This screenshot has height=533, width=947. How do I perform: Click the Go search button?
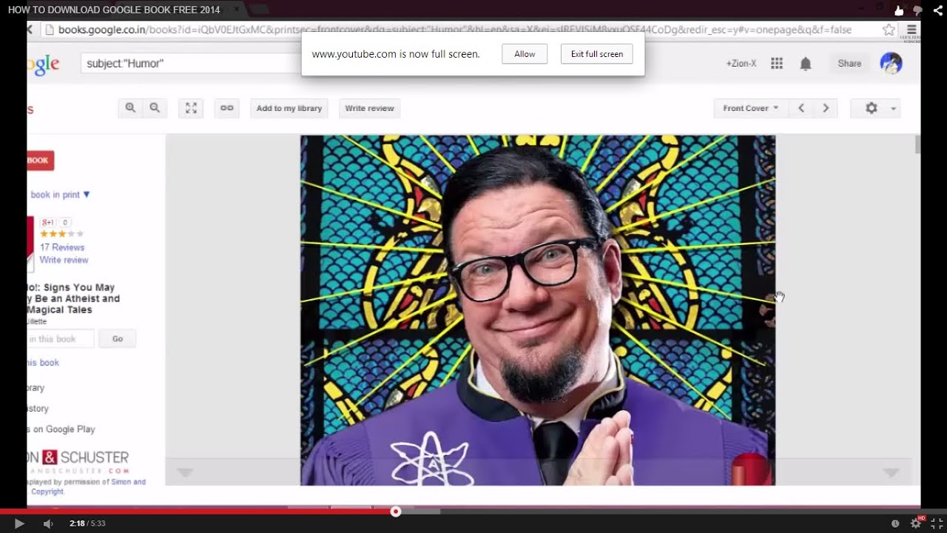pos(117,339)
